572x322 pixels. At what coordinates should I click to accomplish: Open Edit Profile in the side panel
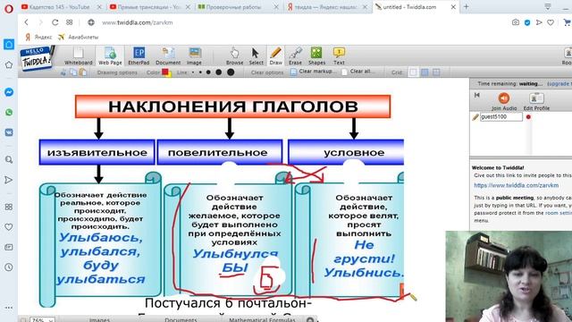pos(536,101)
